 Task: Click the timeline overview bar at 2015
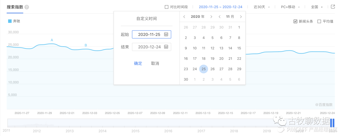pos(135,123)
